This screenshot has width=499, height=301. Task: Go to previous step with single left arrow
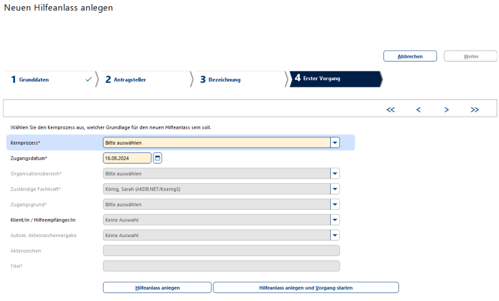point(418,110)
